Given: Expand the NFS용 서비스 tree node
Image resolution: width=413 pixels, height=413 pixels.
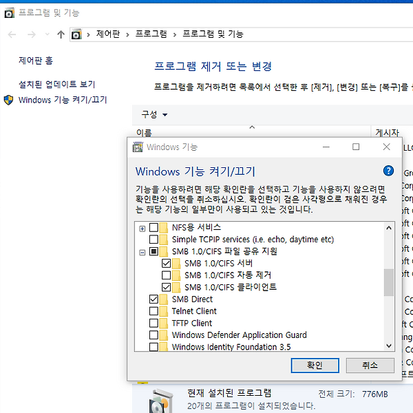Looking at the screenshot, I should [x=142, y=229].
